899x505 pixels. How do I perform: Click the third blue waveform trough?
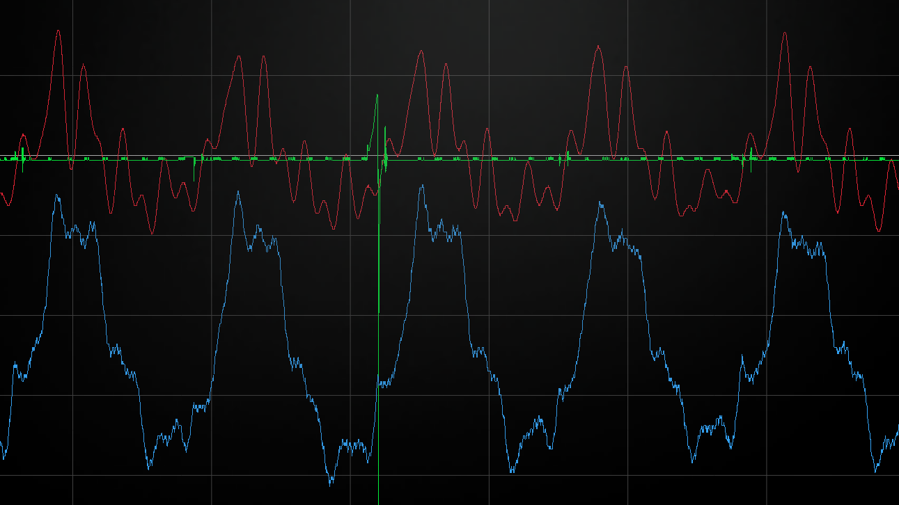point(512,472)
